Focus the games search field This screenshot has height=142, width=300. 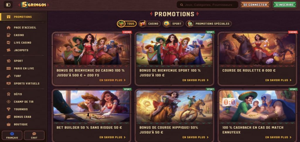[207, 5]
